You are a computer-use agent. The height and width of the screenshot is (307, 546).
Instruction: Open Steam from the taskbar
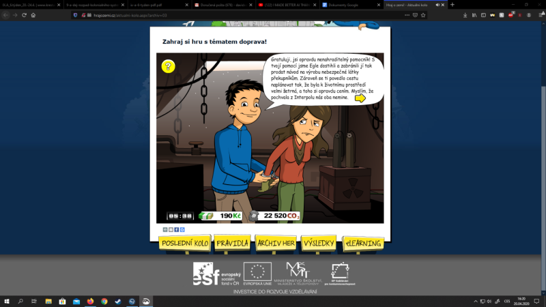(x=118, y=302)
